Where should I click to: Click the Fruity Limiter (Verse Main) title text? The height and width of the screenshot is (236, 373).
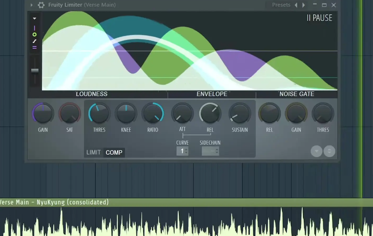[x=82, y=5]
